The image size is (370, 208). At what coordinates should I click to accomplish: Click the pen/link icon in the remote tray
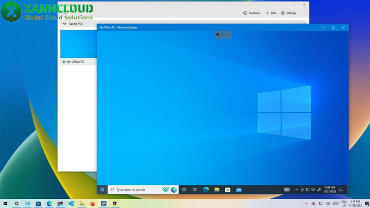pyautogui.click(x=319, y=190)
